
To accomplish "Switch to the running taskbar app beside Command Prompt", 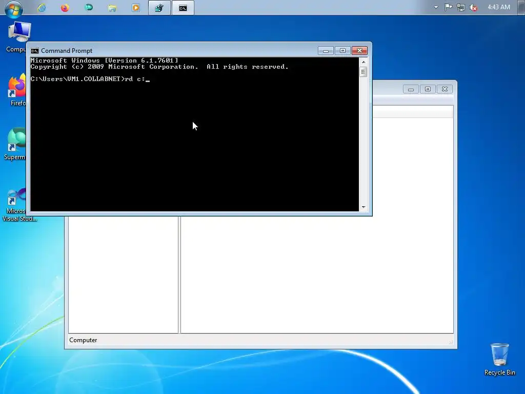I will tap(159, 8).
